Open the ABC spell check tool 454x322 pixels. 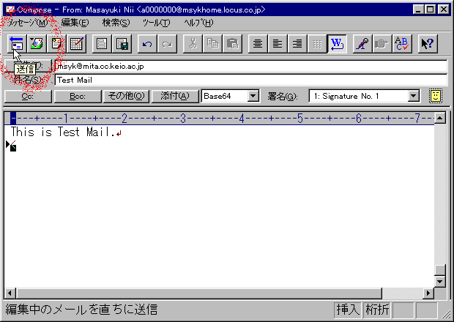pos(402,44)
